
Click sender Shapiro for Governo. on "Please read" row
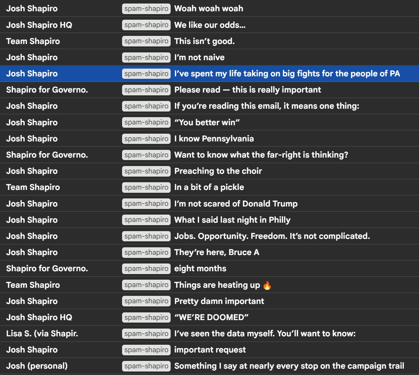pos(47,90)
